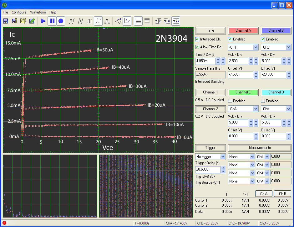This screenshot has width=294, height=227.
Task: Open the Waveform menu
Action: click(x=38, y=12)
